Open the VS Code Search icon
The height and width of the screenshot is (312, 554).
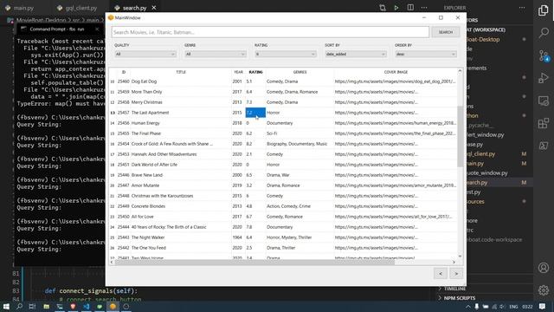pos(544,33)
